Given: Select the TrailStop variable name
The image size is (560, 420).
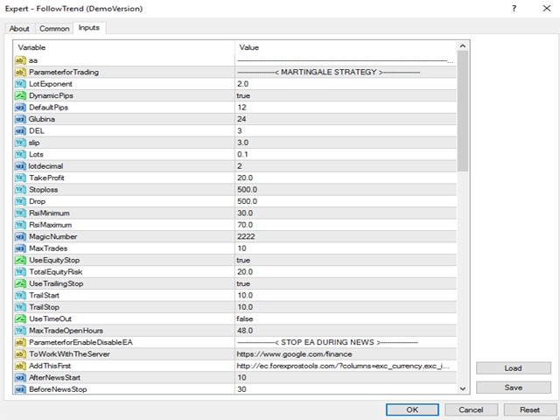Looking at the screenshot, I should tap(45, 307).
